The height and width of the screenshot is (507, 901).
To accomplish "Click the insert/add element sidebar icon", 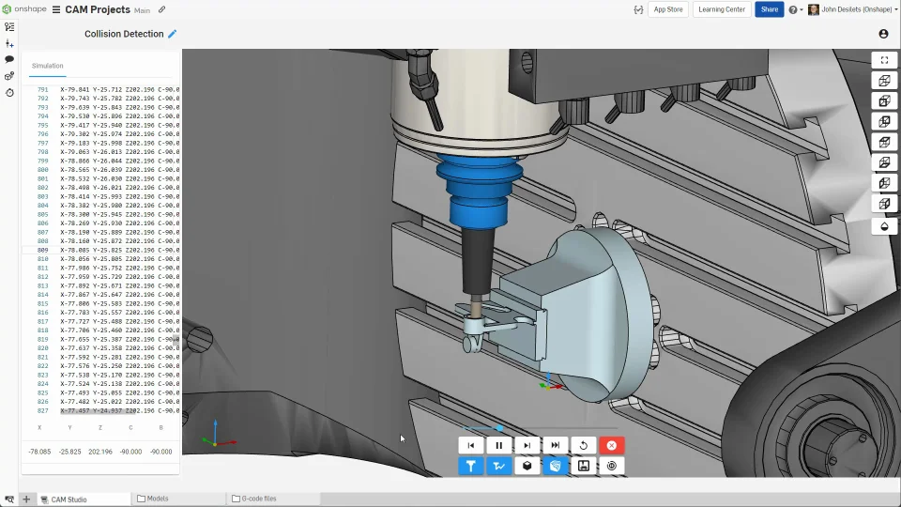I will 9,44.
